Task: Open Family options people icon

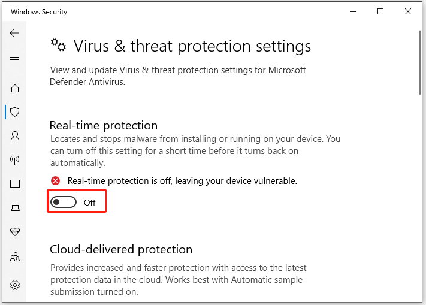Action: point(15,256)
